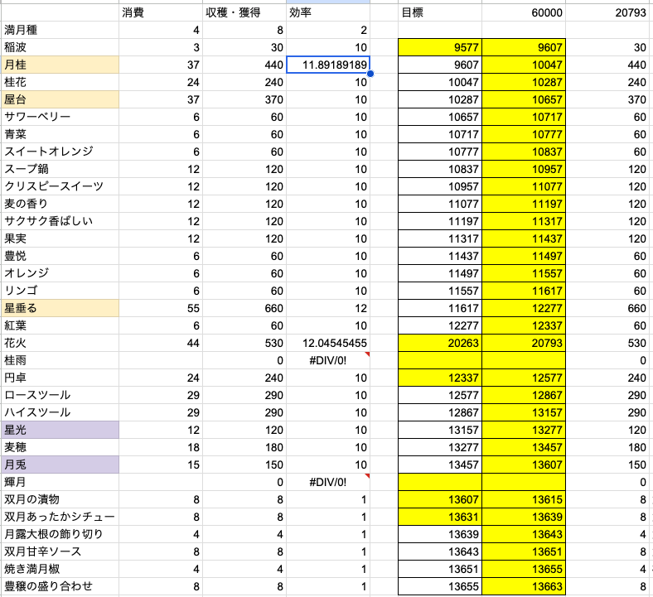The image size is (653, 597).
Task: Click the 円卓 label cell
Action: coord(60,378)
